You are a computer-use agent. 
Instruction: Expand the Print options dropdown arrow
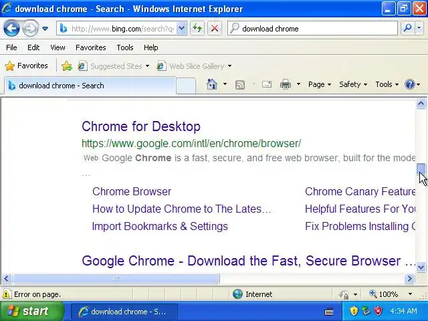point(298,84)
